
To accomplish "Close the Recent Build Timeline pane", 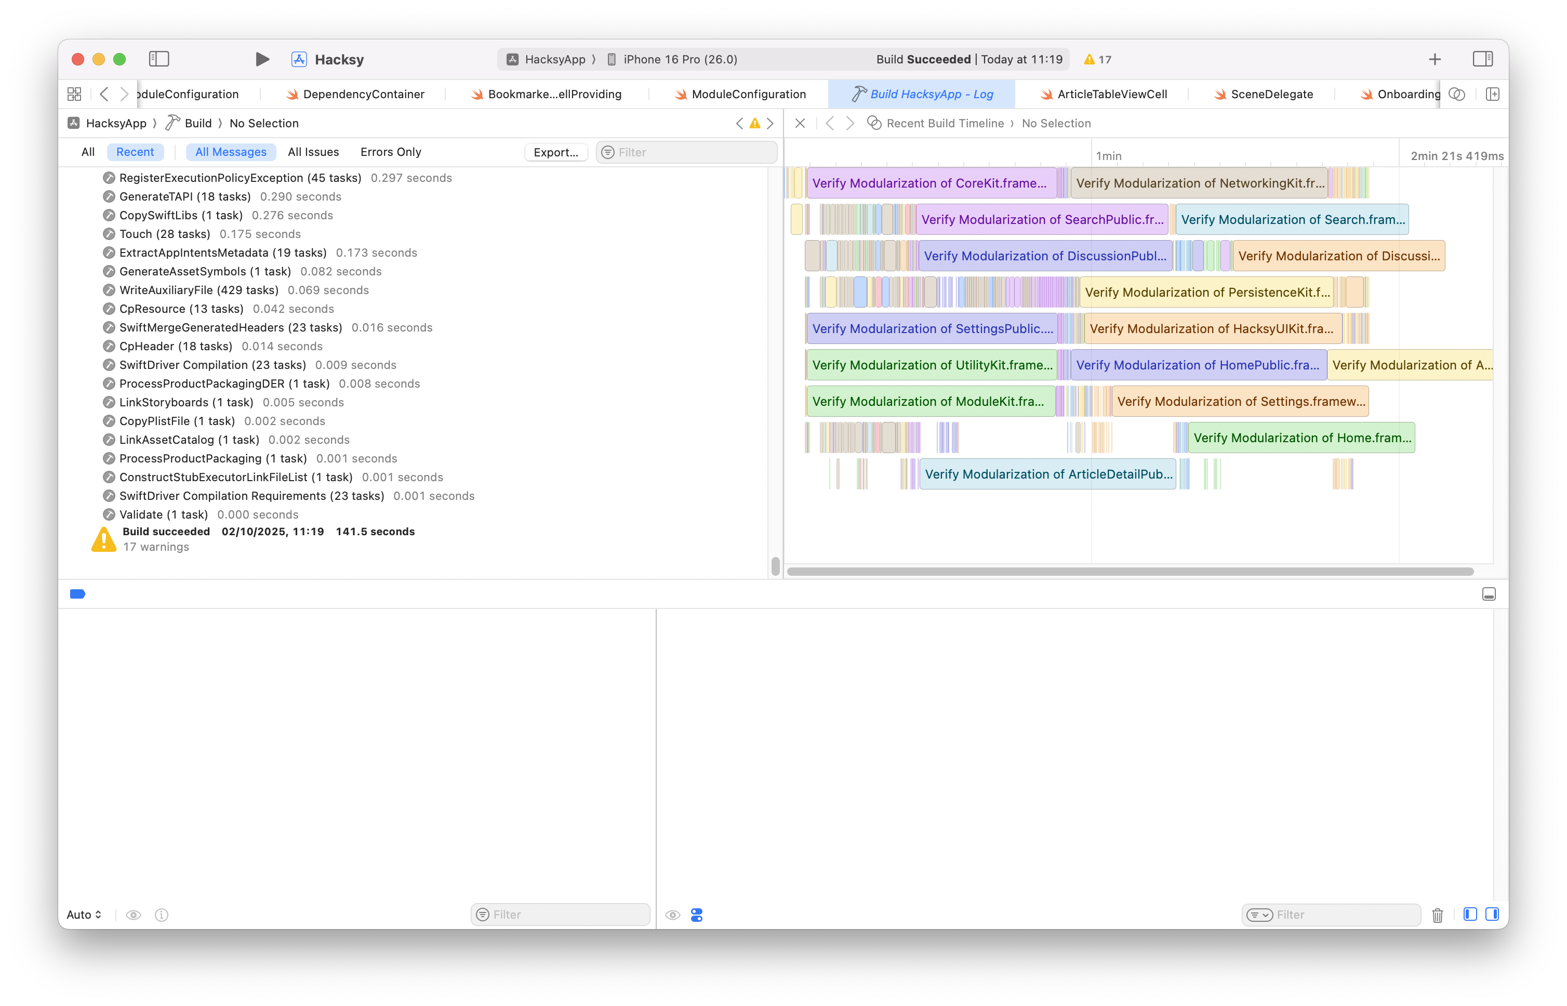I will tap(800, 124).
